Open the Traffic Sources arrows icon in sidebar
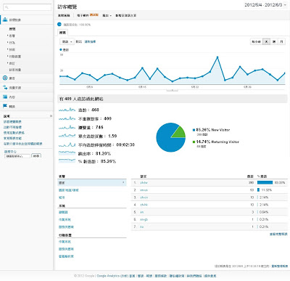The height and width of the screenshot is (281, 290). (x=5, y=87)
